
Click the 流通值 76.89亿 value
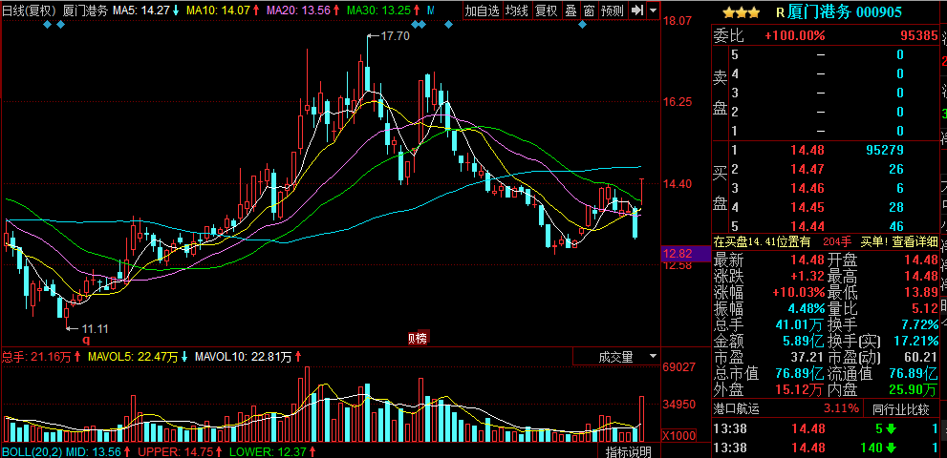(914, 372)
